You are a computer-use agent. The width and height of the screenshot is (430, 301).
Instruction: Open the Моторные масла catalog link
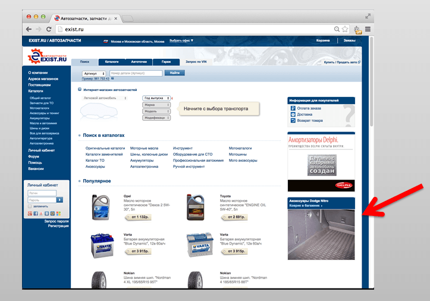click(145, 148)
